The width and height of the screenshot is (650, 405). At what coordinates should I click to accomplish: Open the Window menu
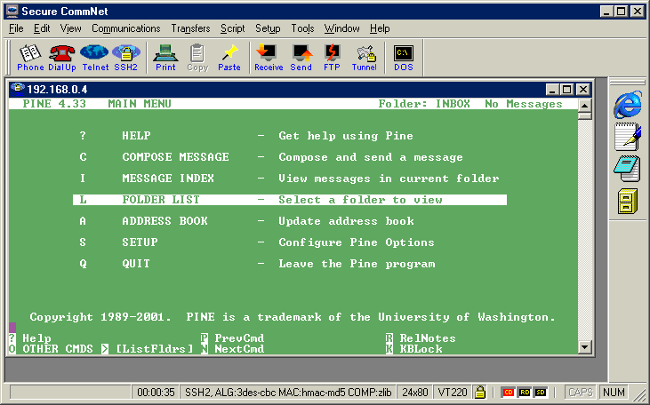[x=342, y=28]
